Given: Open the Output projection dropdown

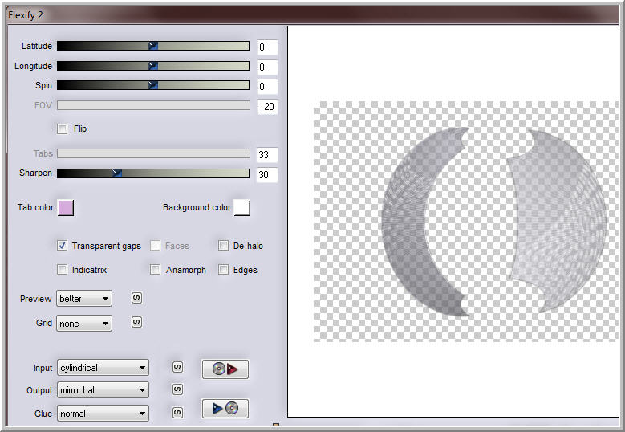Looking at the screenshot, I should 103,390.
